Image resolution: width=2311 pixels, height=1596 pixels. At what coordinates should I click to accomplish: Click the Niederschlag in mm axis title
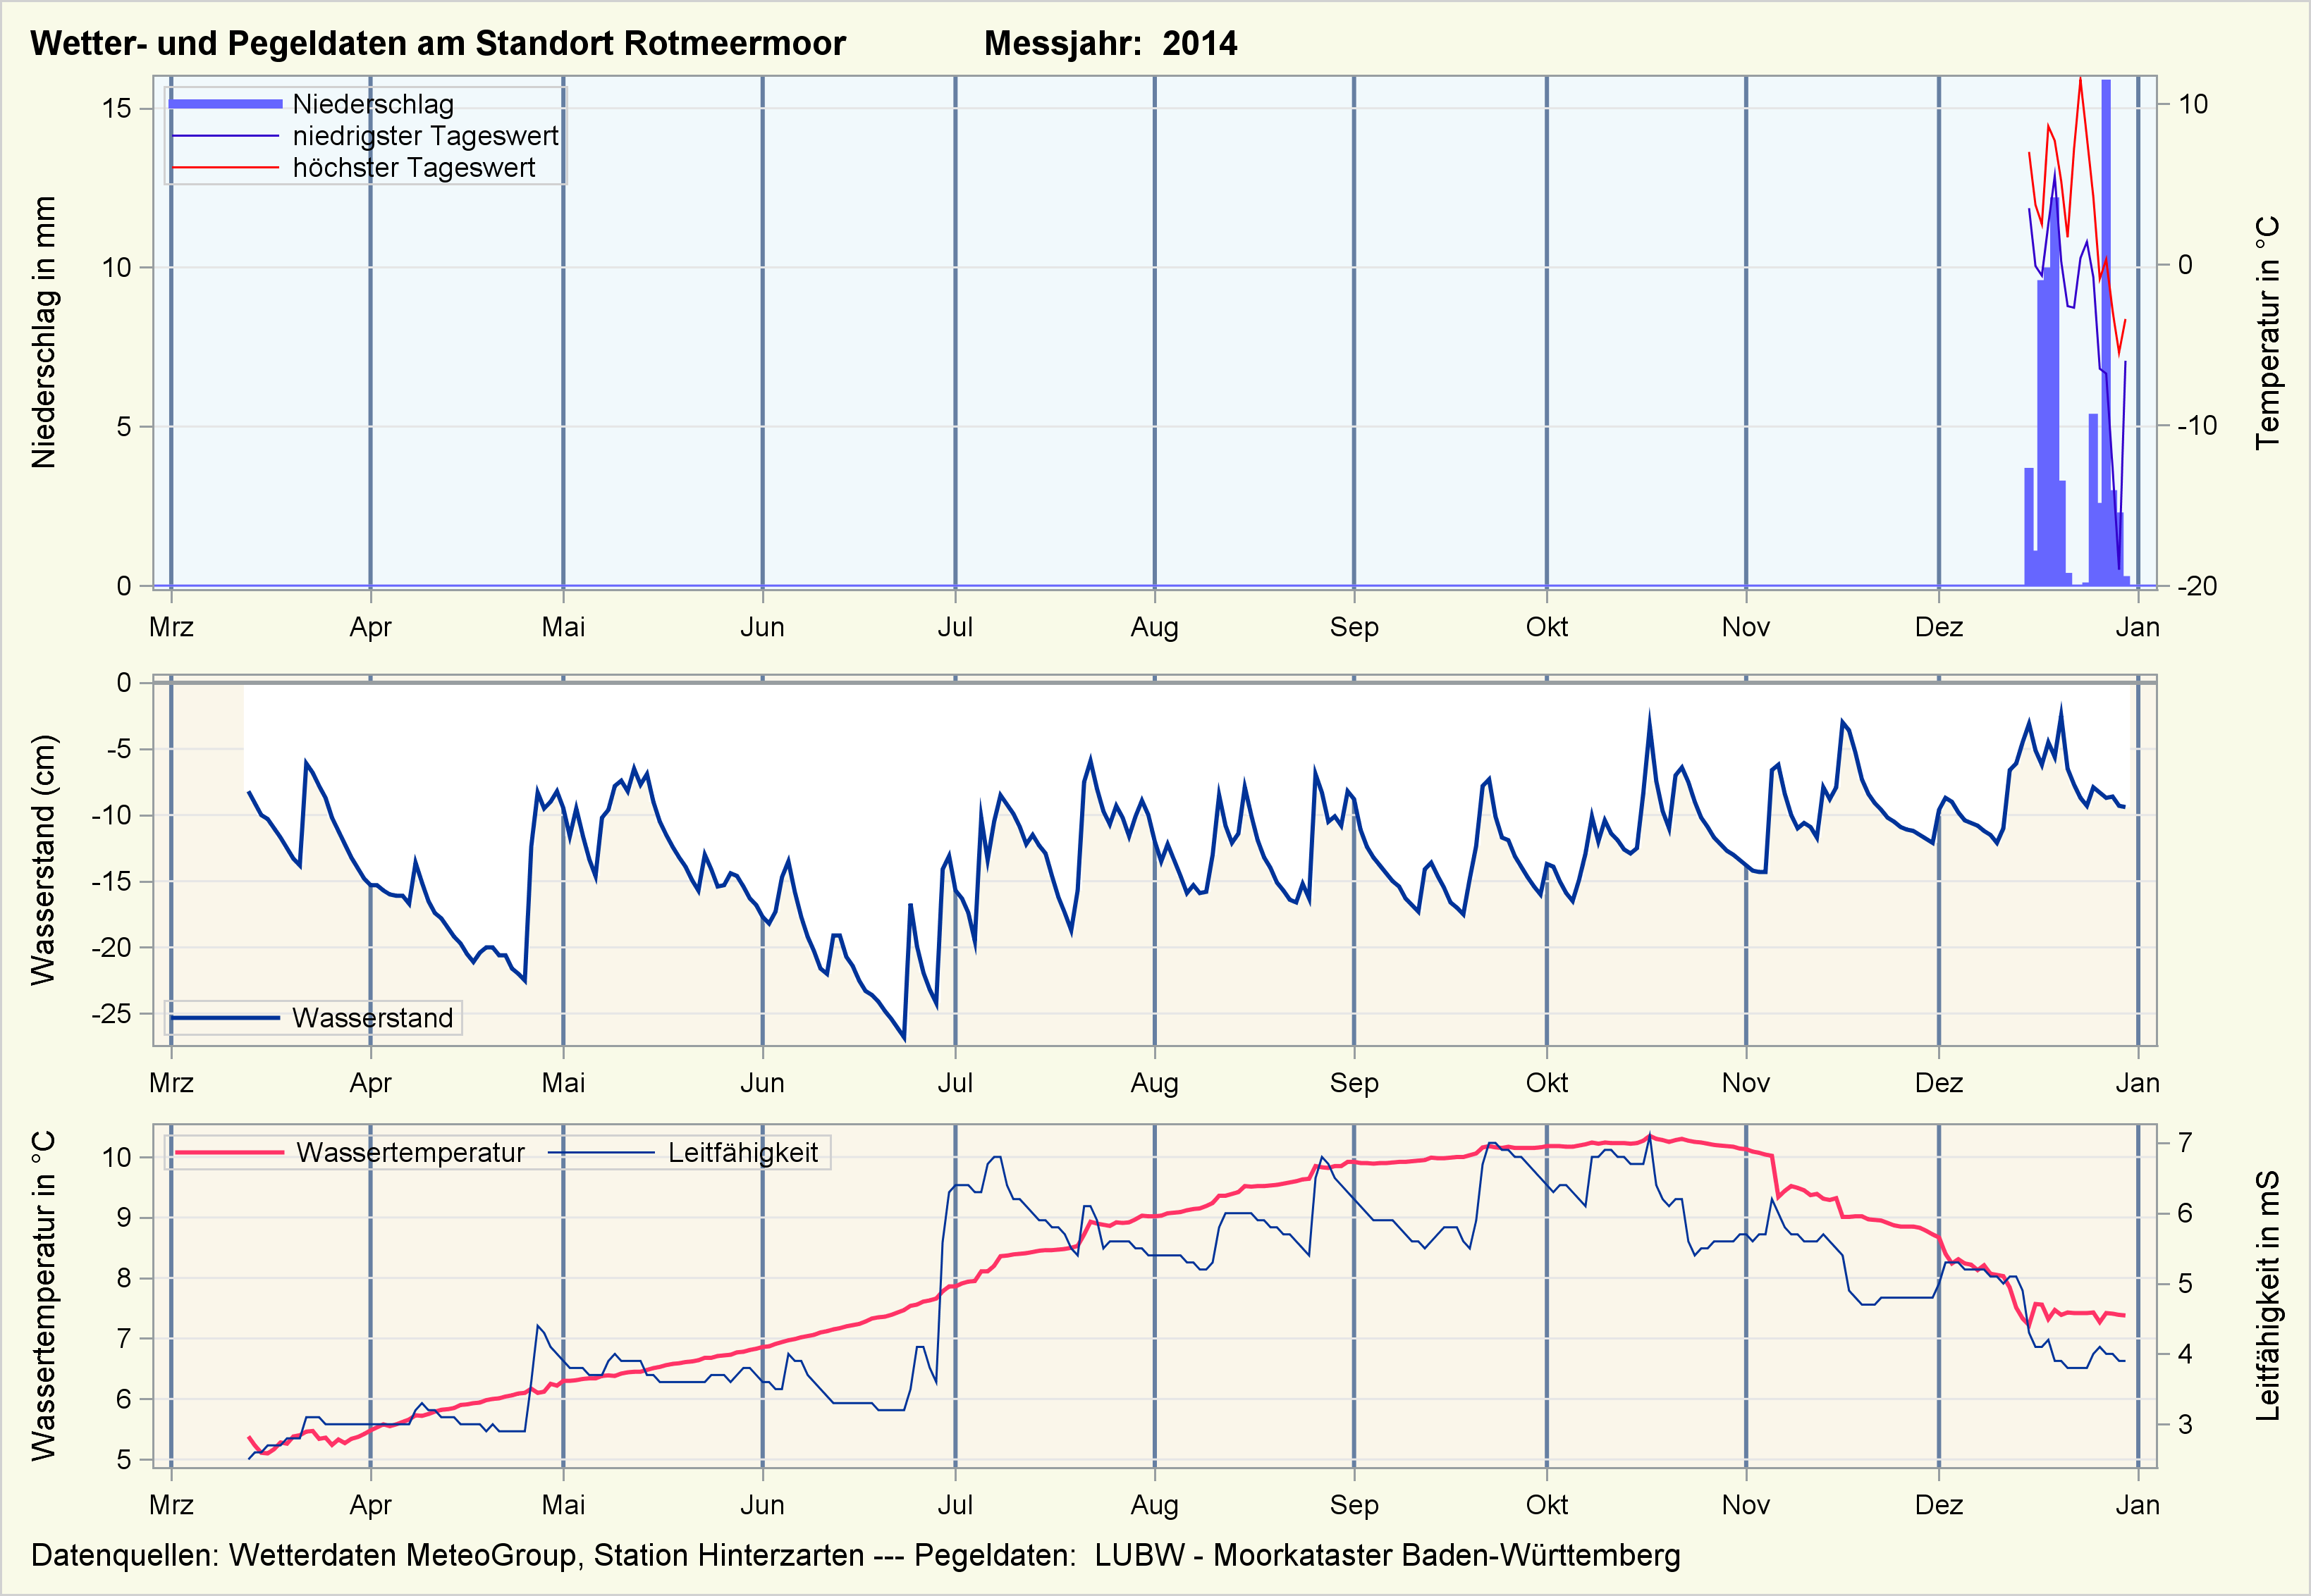pyautogui.click(x=44, y=332)
